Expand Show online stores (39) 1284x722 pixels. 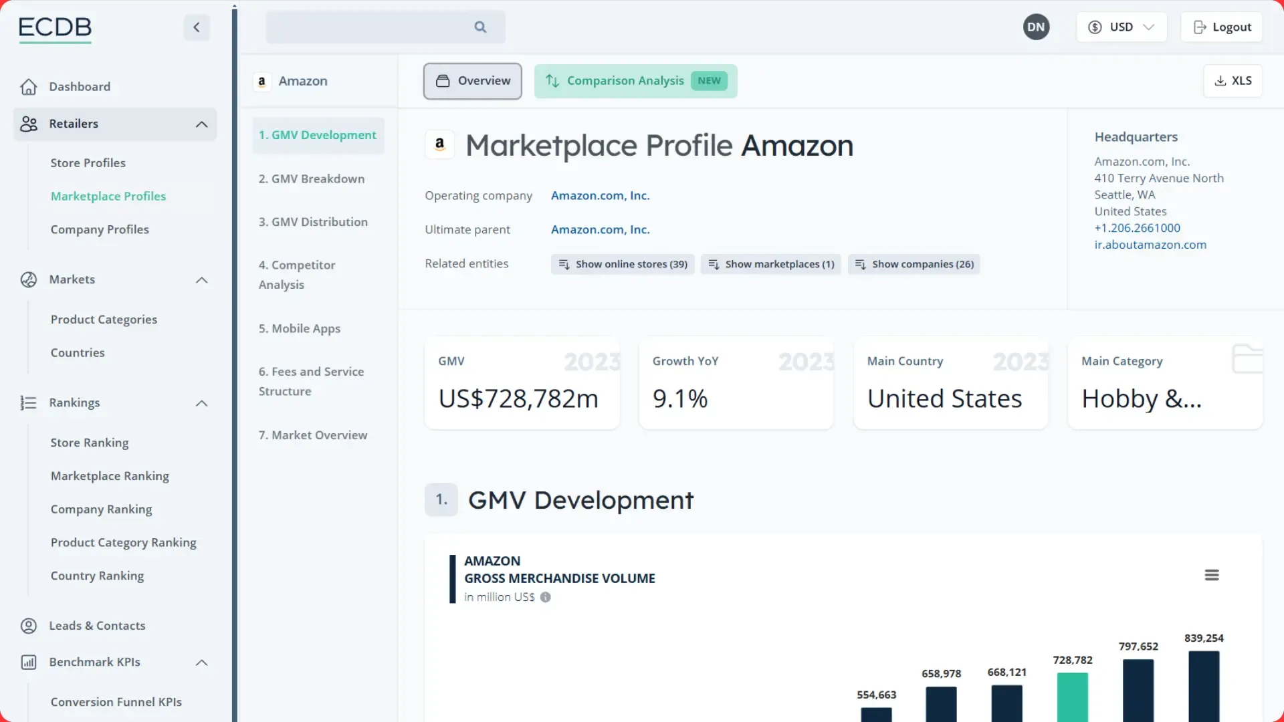click(x=623, y=264)
